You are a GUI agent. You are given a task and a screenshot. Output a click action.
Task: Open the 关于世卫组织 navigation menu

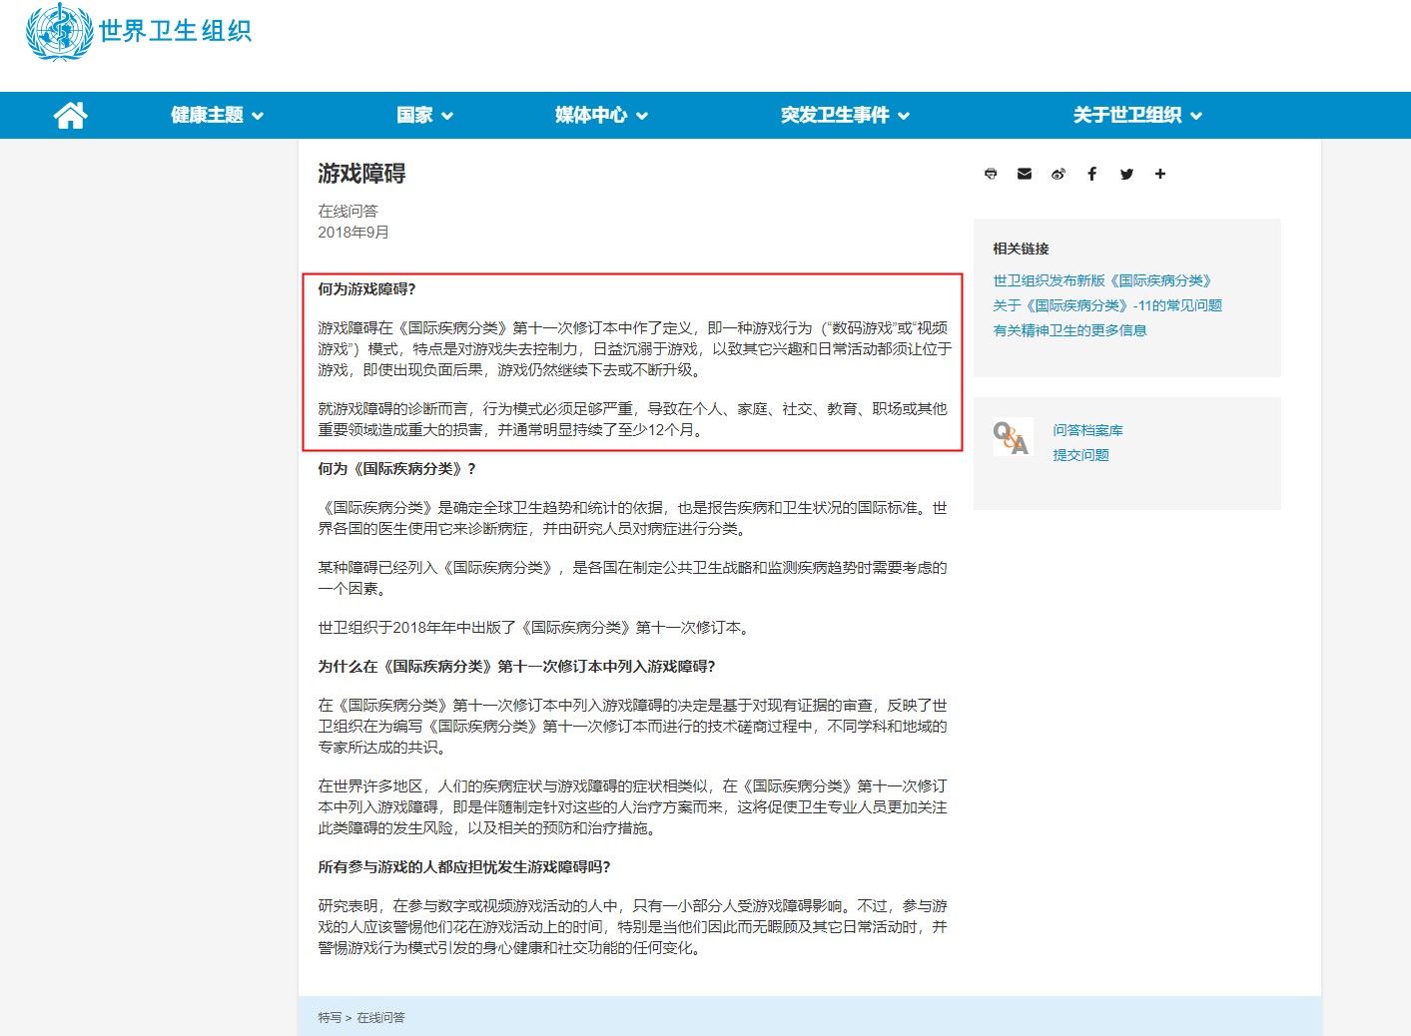(x=1137, y=116)
